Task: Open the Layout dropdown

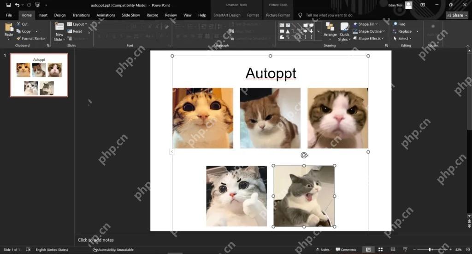Action: point(77,24)
